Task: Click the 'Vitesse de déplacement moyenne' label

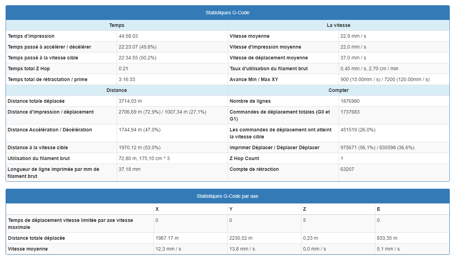Action: tap(269, 58)
